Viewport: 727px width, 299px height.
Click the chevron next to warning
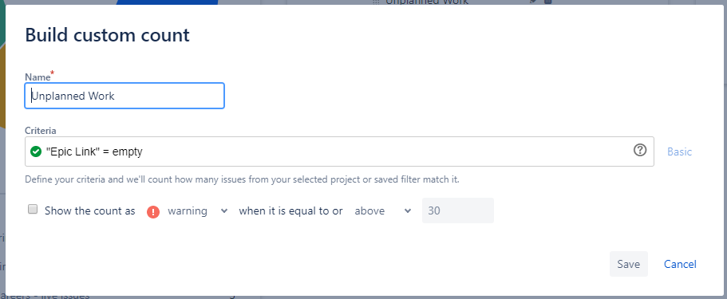(x=224, y=211)
